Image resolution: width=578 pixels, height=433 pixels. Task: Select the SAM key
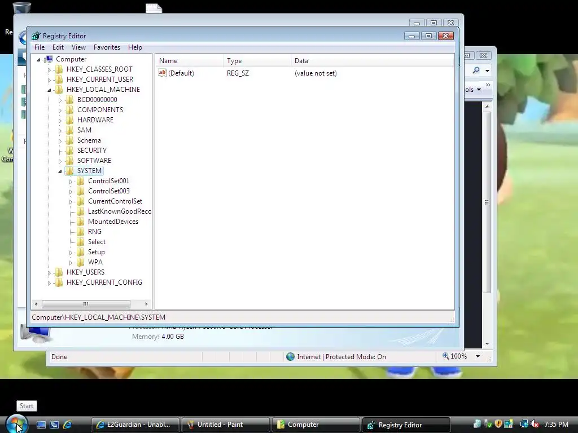[x=84, y=130]
